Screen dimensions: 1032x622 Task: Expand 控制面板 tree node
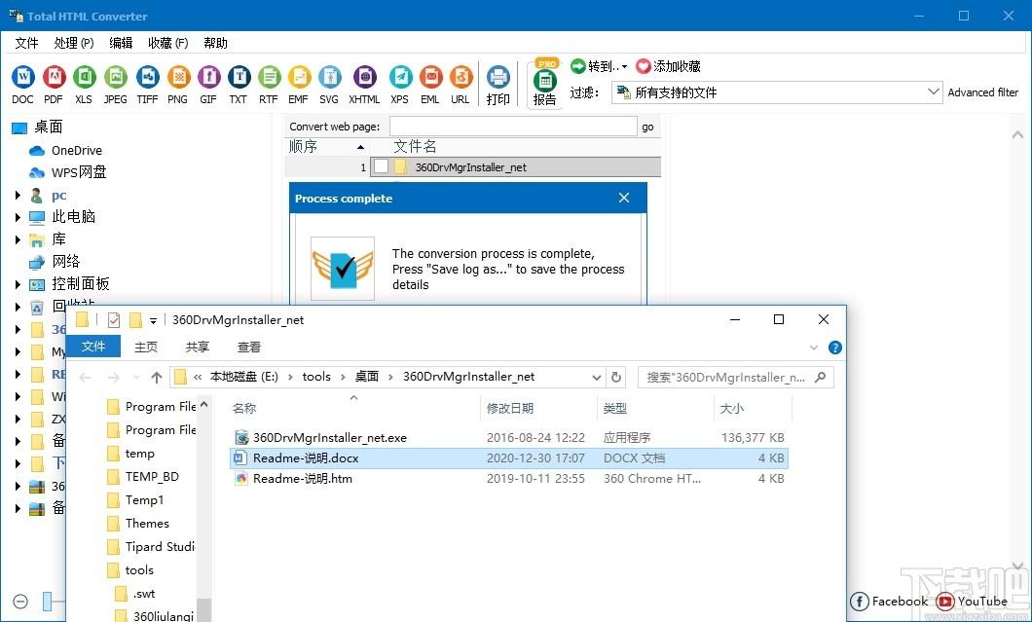[18, 284]
